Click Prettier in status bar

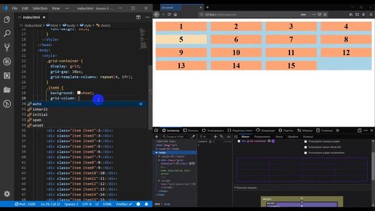coord(124,204)
